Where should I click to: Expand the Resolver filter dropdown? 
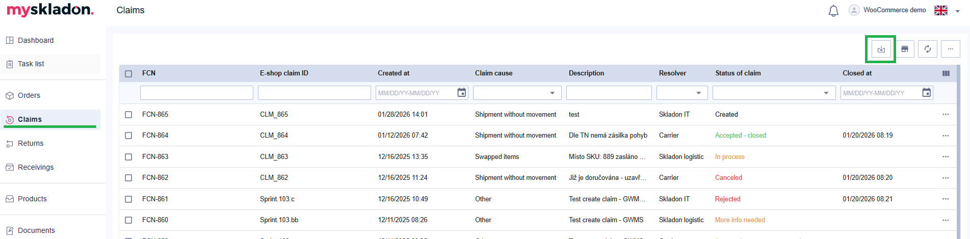pos(698,93)
